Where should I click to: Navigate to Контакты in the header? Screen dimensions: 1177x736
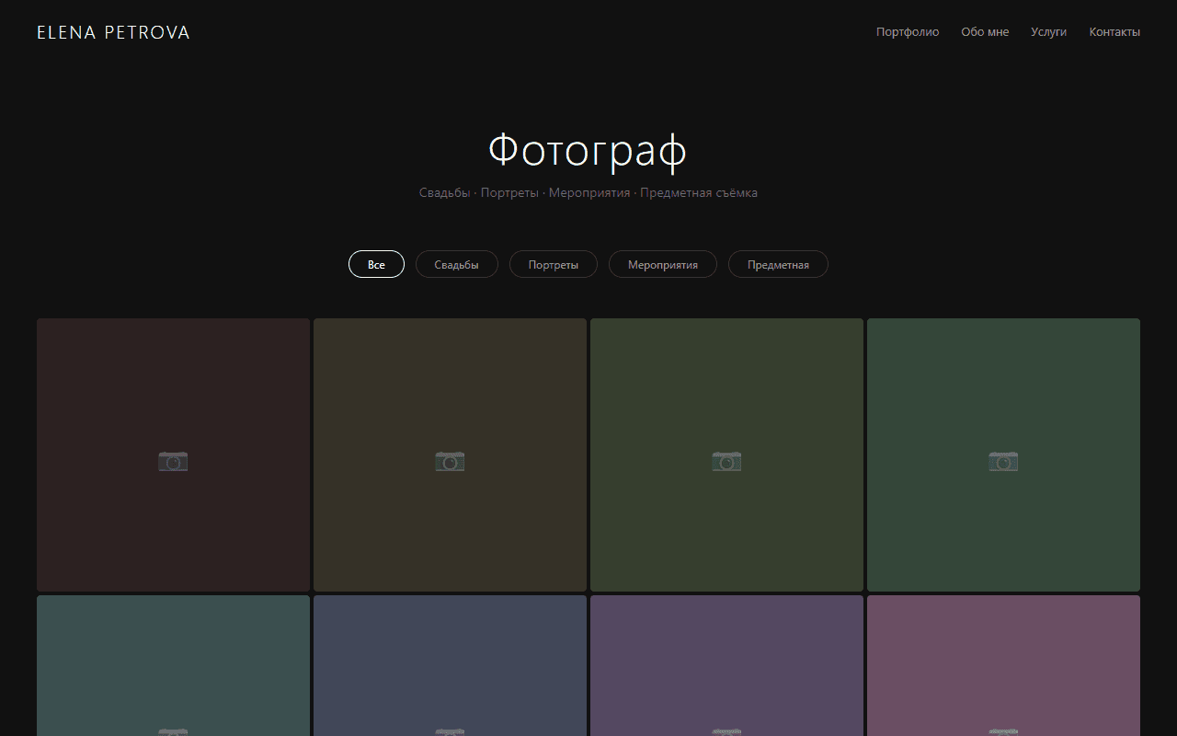1114,32
